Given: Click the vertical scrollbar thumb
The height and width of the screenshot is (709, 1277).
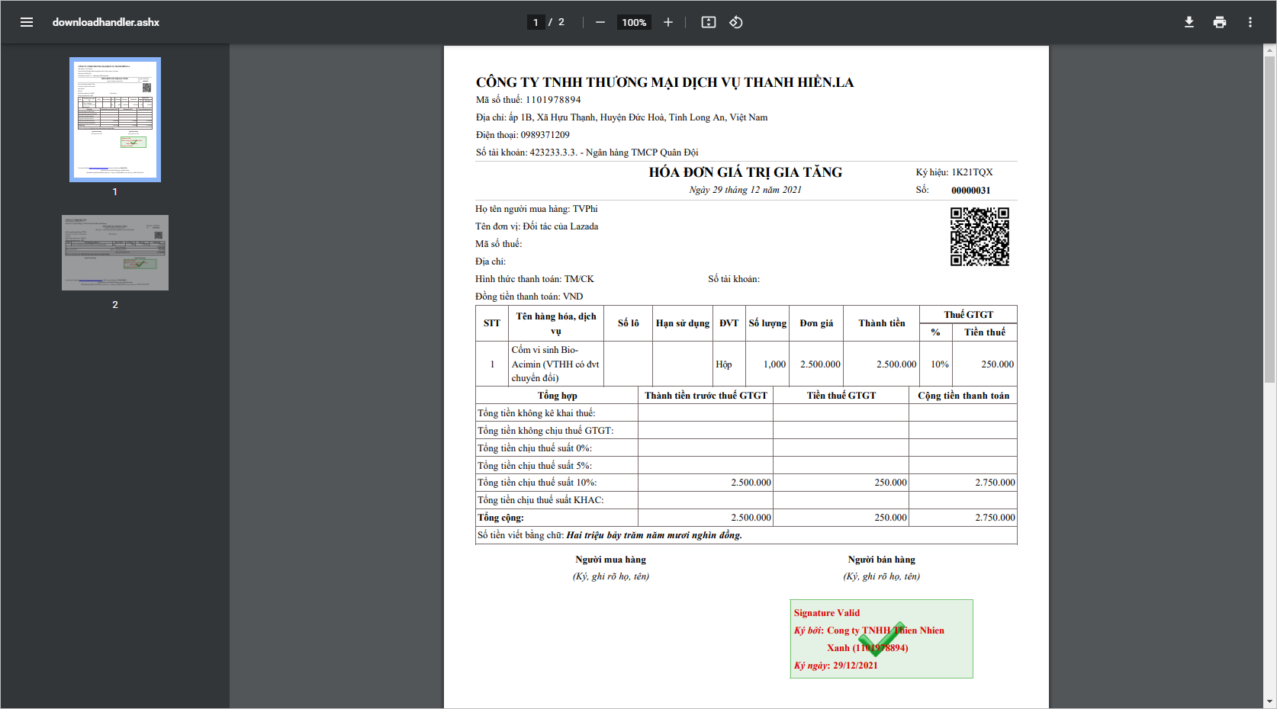Looking at the screenshot, I should click(1270, 220).
